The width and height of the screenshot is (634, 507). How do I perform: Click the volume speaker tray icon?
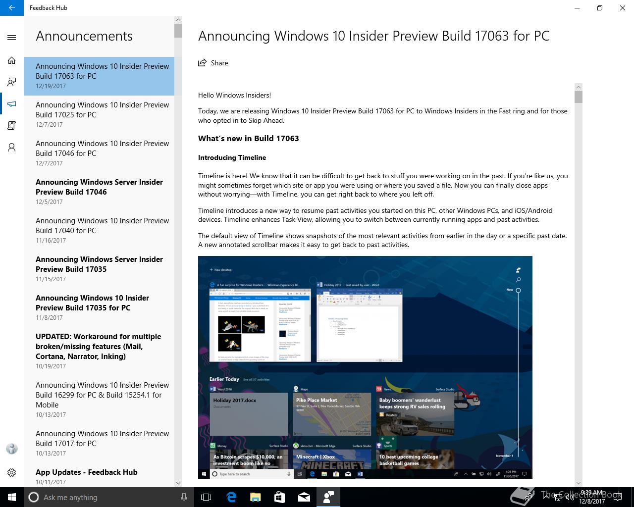tap(570, 497)
